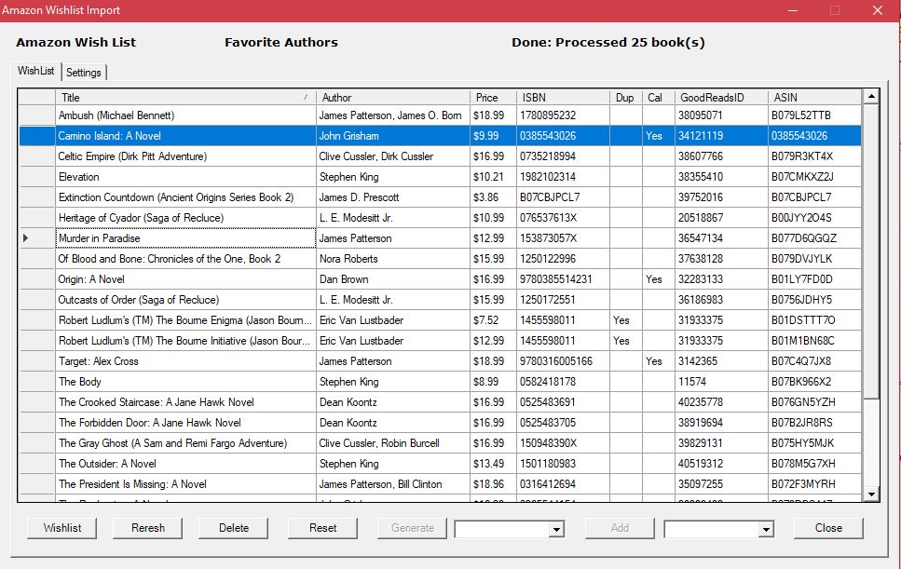Click the grayed Add button
This screenshot has height=569, width=901.
coord(620,528)
